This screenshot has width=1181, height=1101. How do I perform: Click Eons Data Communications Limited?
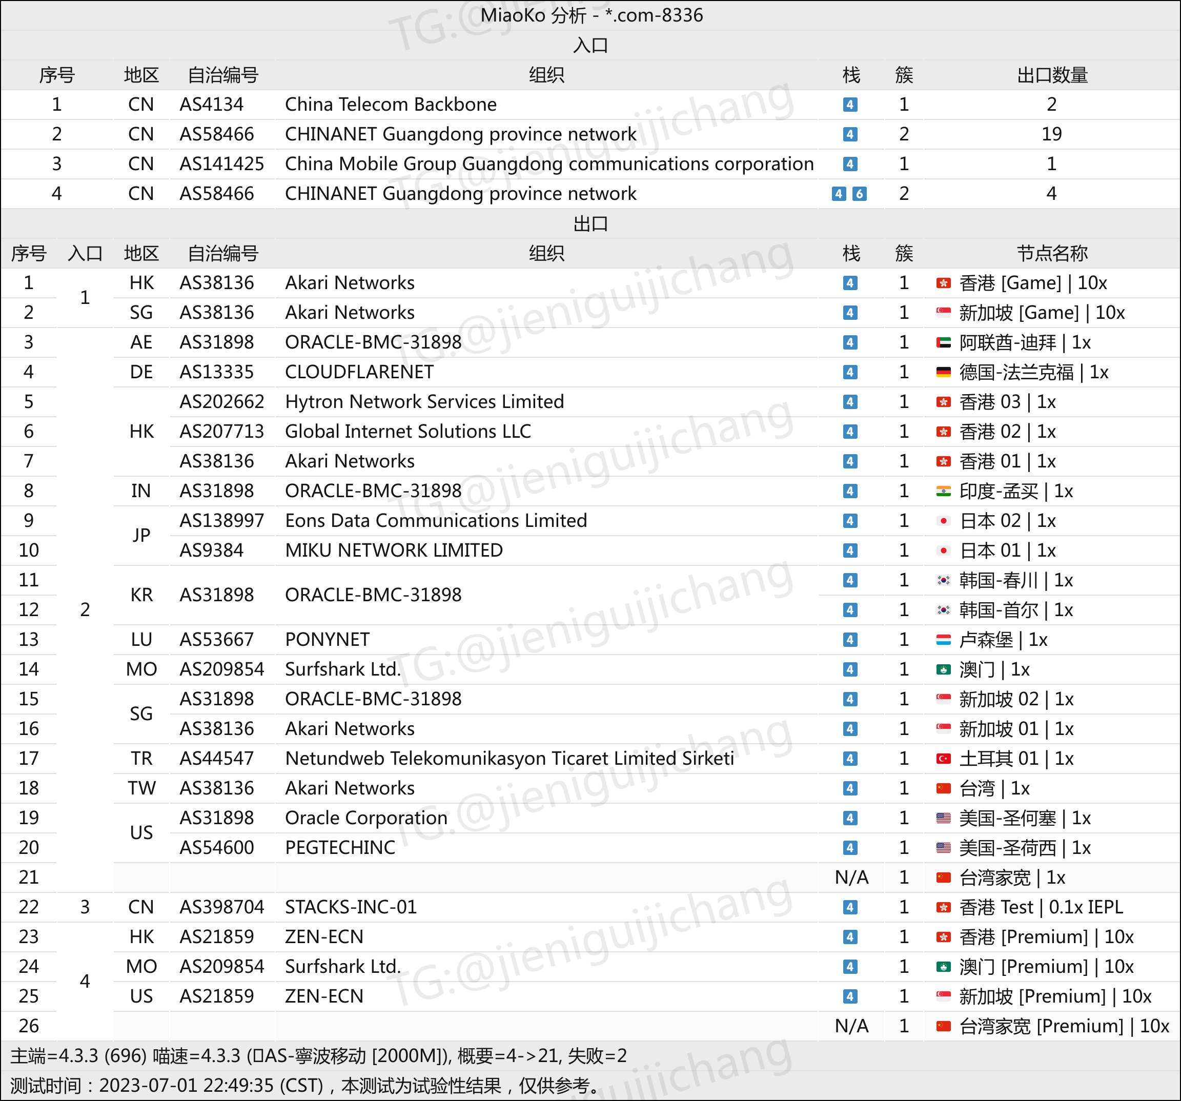[x=436, y=520]
